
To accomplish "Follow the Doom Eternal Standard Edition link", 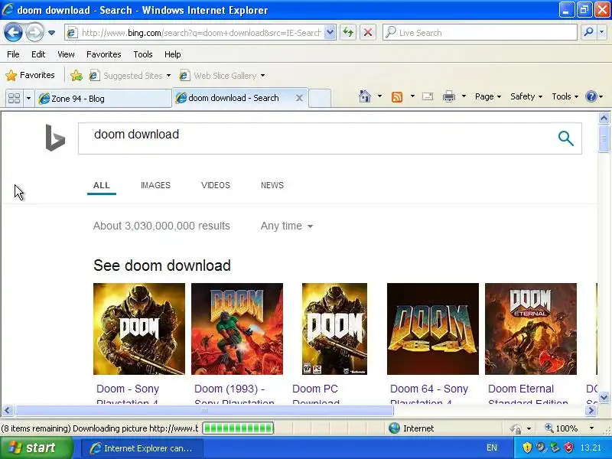I will click(x=528, y=395).
